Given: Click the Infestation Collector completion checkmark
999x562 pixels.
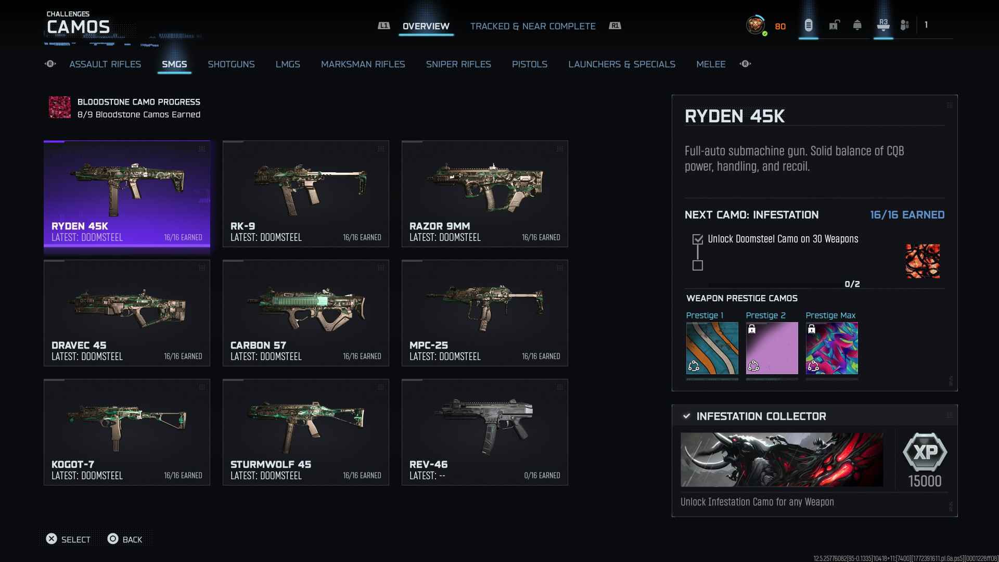Looking at the screenshot, I should (687, 416).
